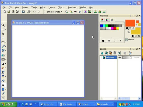This screenshot has height=107, width=143.
Task: Select the Crop tool
Action: pyautogui.click(x=3, y=34)
